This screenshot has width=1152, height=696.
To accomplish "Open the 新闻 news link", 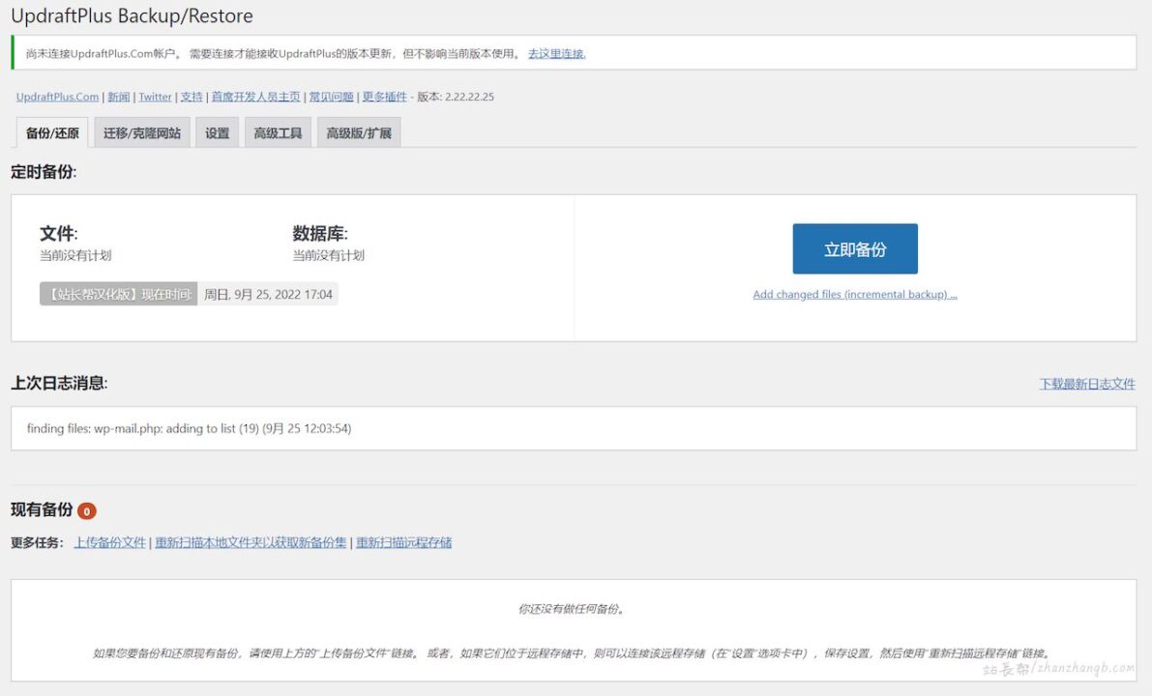I will (x=118, y=97).
